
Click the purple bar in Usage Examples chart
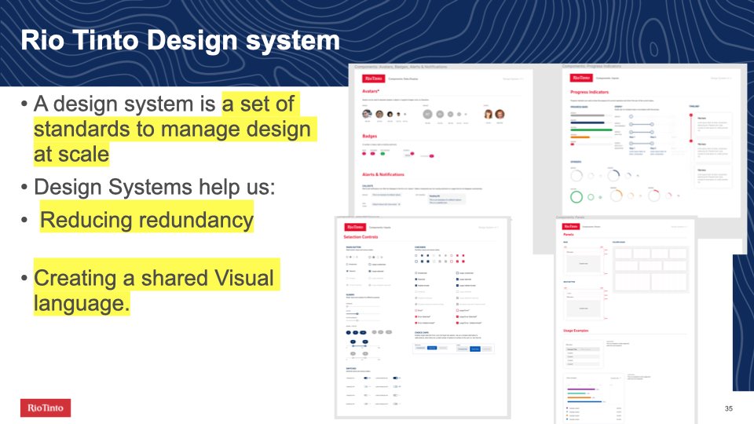point(581,389)
